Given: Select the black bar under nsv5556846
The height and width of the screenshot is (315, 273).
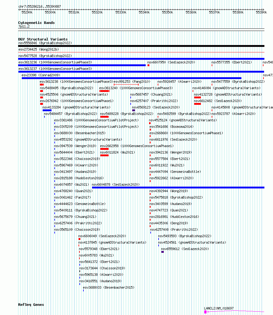Looking at the screenshot, I should 141,46.
